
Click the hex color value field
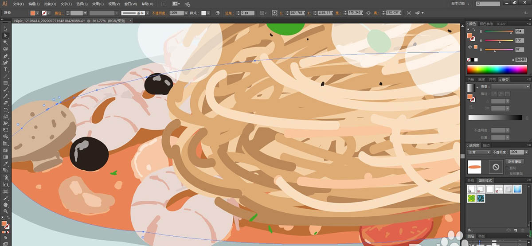pyautogui.click(x=520, y=59)
